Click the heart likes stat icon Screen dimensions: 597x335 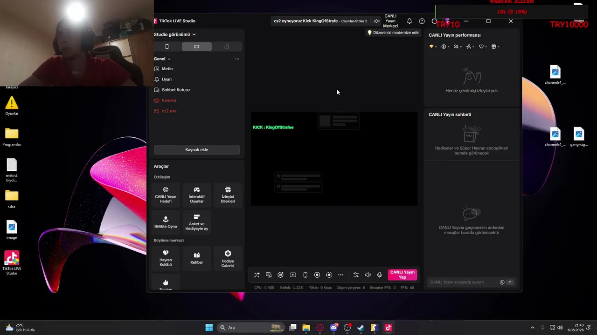[x=483, y=47]
